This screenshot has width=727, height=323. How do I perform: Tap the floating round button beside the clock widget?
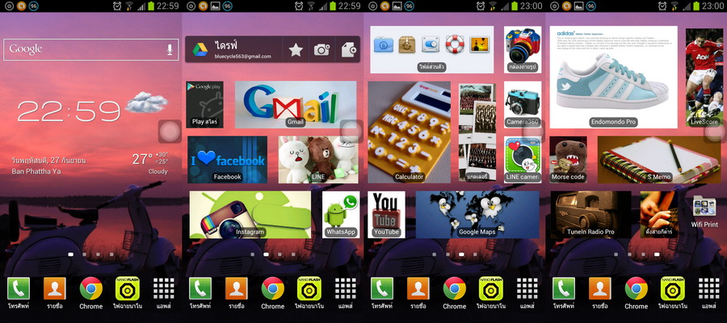170,132
